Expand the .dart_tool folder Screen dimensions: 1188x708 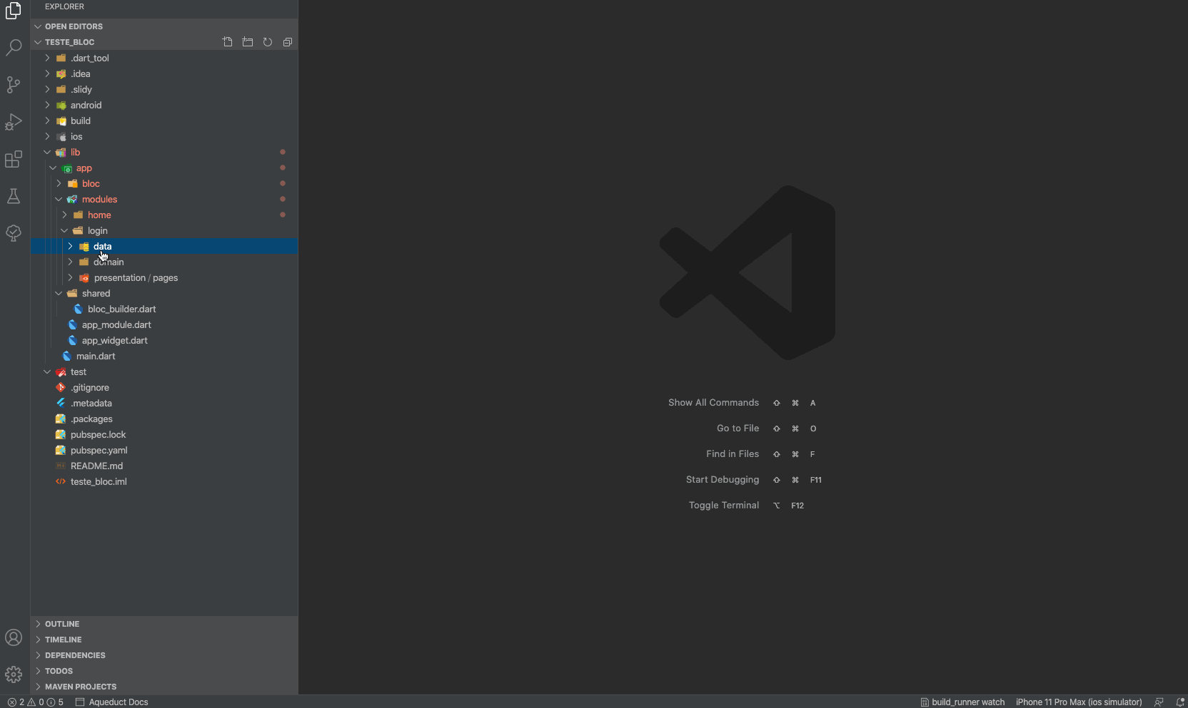coord(164,58)
